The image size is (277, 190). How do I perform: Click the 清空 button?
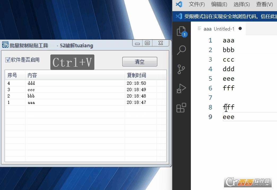(x=139, y=62)
